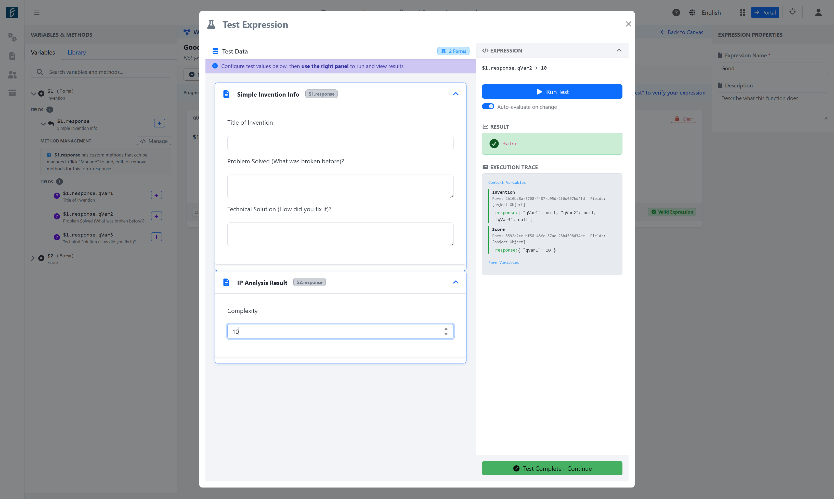This screenshot has width=834, height=499.
Task: Open the user profile icon
Action: point(818,12)
